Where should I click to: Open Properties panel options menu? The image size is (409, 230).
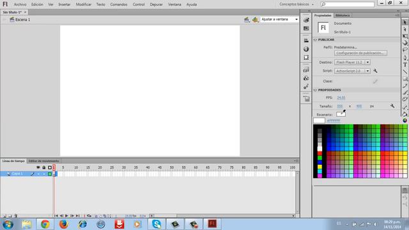(397, 15)
